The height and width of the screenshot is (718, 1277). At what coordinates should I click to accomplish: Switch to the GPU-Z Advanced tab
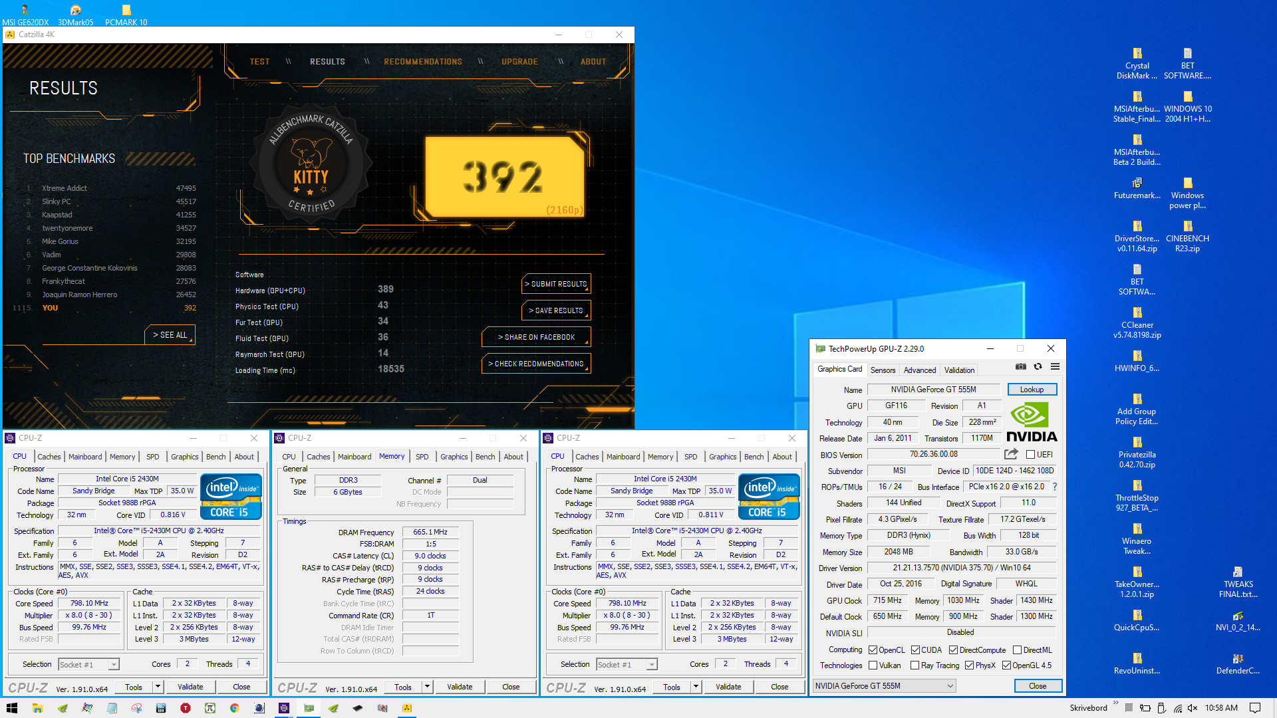click(919, 370)
